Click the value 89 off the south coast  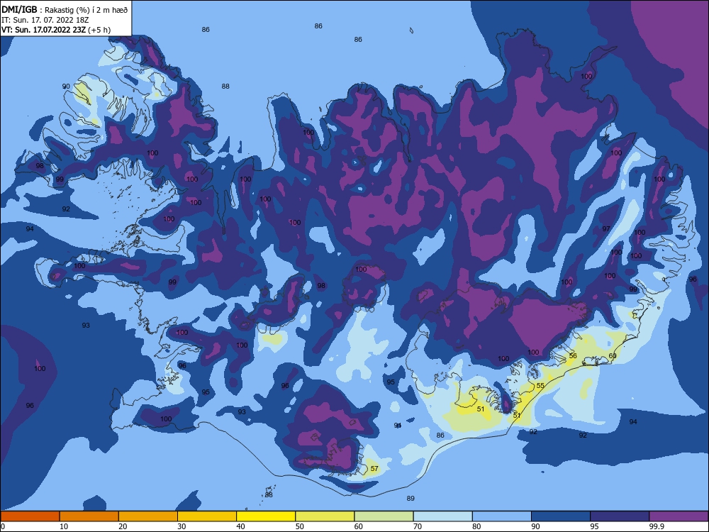(x=411, y=498)
